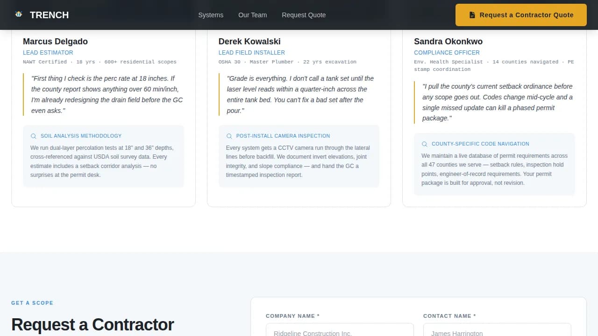The image size is (598, 336).
Task: Click Sandra Okonkwo's COMPLIANCE OFFICER title
Action: pos(447,53)
